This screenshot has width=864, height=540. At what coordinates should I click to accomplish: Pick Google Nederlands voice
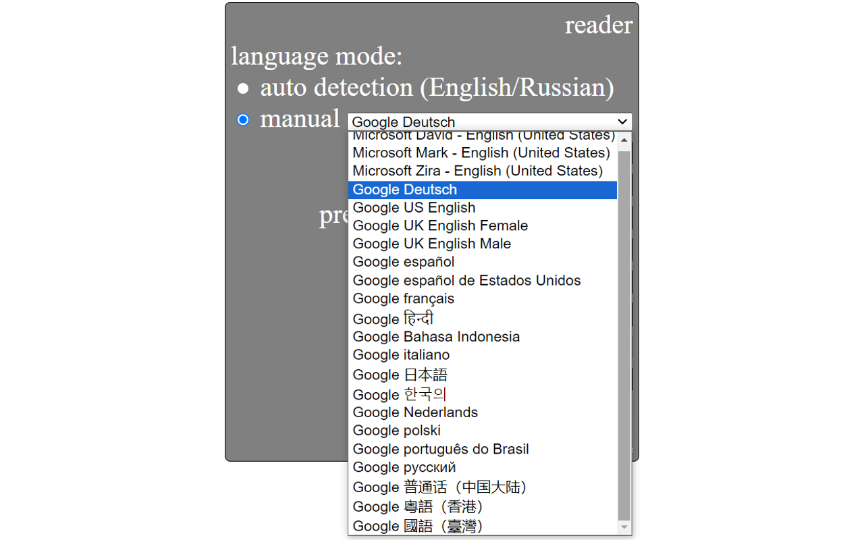(483, 412)
